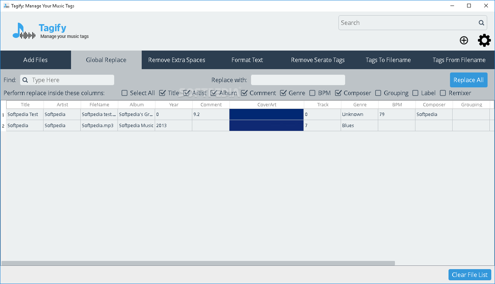Uncheck the Artist column checkbox
This screenshot has width=495, height=284.
coord(187,93)
